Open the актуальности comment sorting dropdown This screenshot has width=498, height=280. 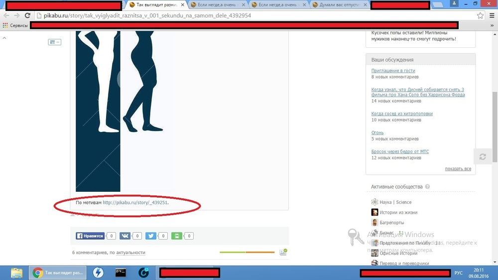[x=130, y=253]
